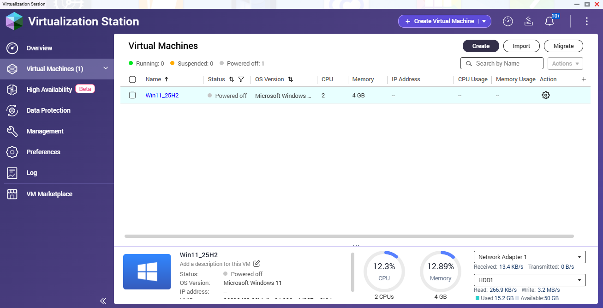
Task: Add a column with the plus icon
Action: coord(584,79)
